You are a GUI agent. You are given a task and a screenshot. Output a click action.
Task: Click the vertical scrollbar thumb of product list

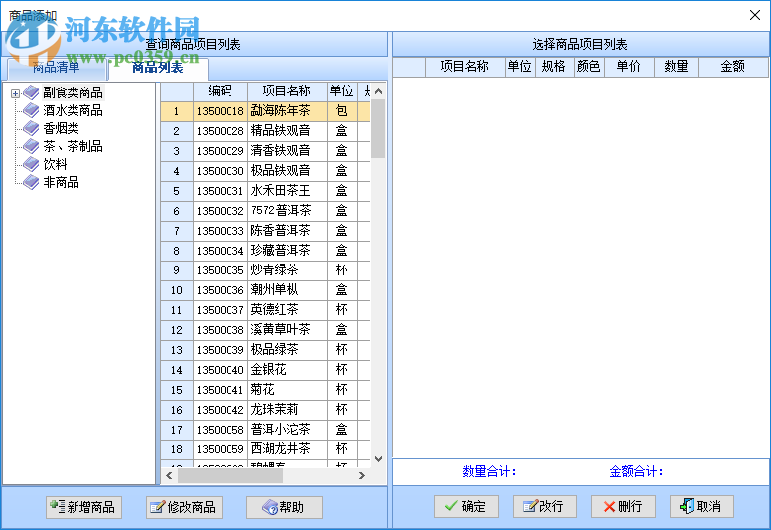click(x=379, y=129)
